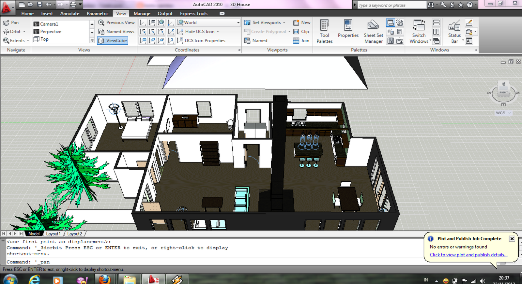Click the Zoom Extents icon
Screen dimensions: 522x284
click(6, 41)
